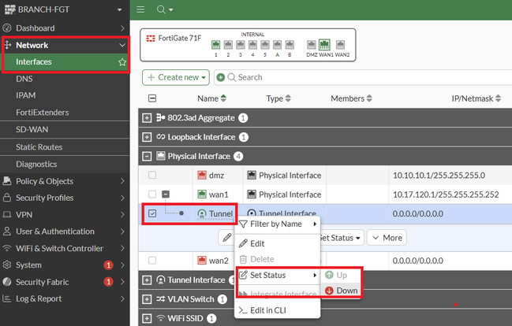The height and width of the screenshot is (326, 512).
Task: Click the wan2 interface red port icon
Action: click(202, 261)
